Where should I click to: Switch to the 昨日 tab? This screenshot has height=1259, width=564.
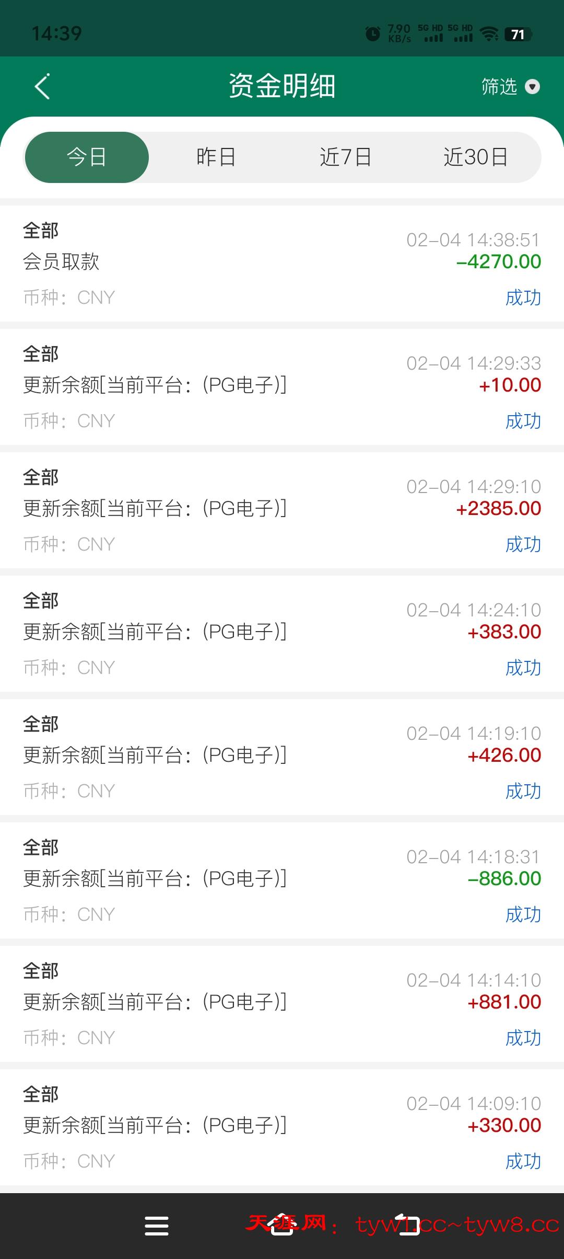pyautogui.click(x=216, y=157)
